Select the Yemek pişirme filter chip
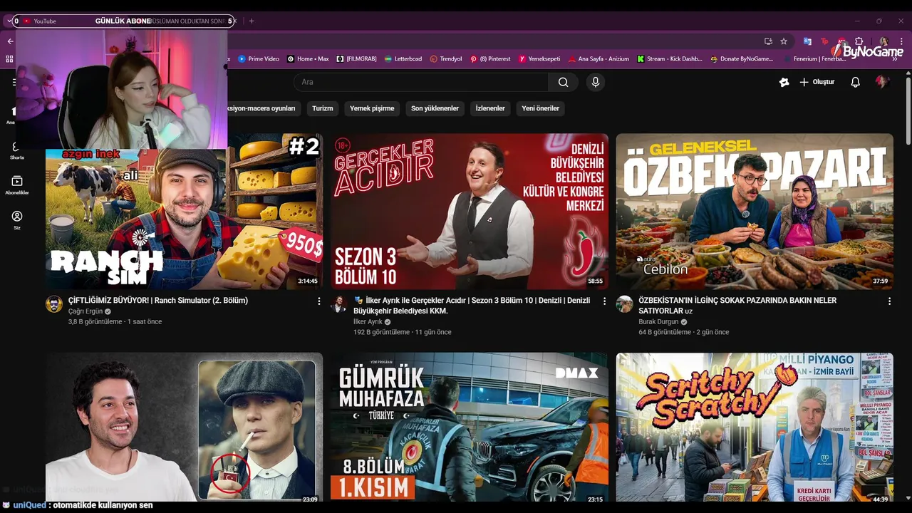This screenshot has width=912, height=513. click(372, 108)
